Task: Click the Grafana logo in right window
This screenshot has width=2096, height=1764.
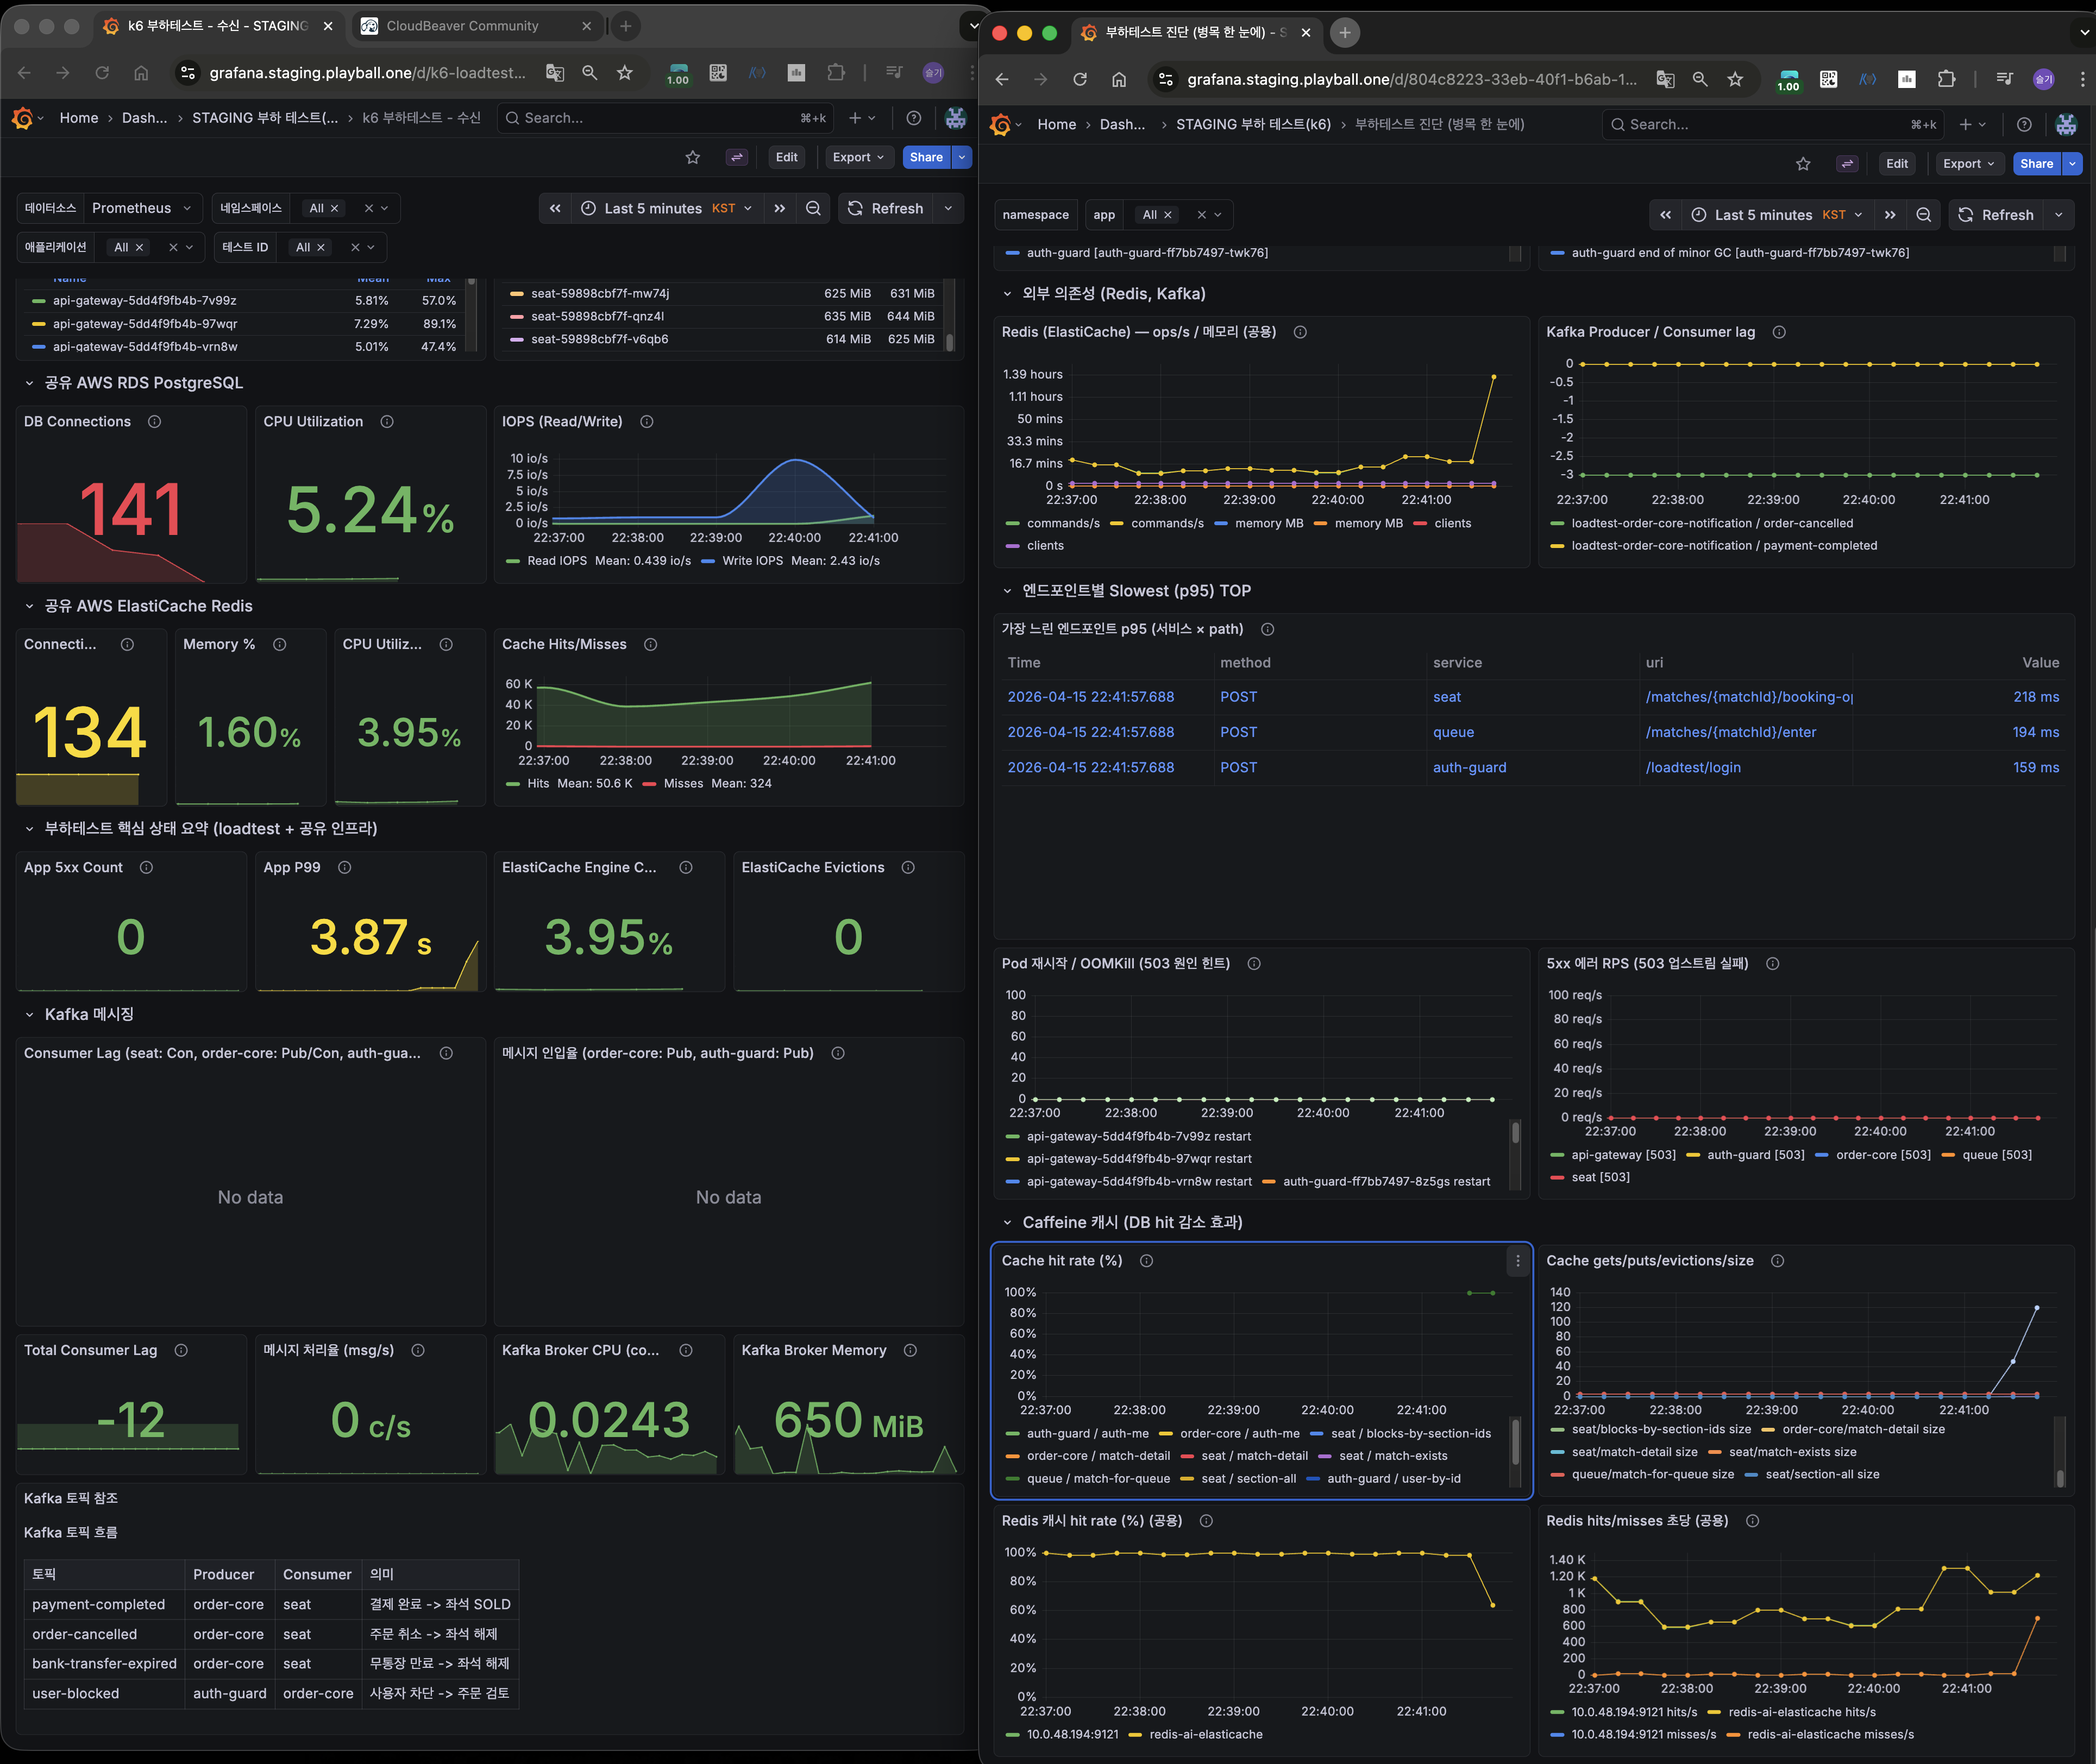Action: pyautogui.click(x=1000, y=125)
